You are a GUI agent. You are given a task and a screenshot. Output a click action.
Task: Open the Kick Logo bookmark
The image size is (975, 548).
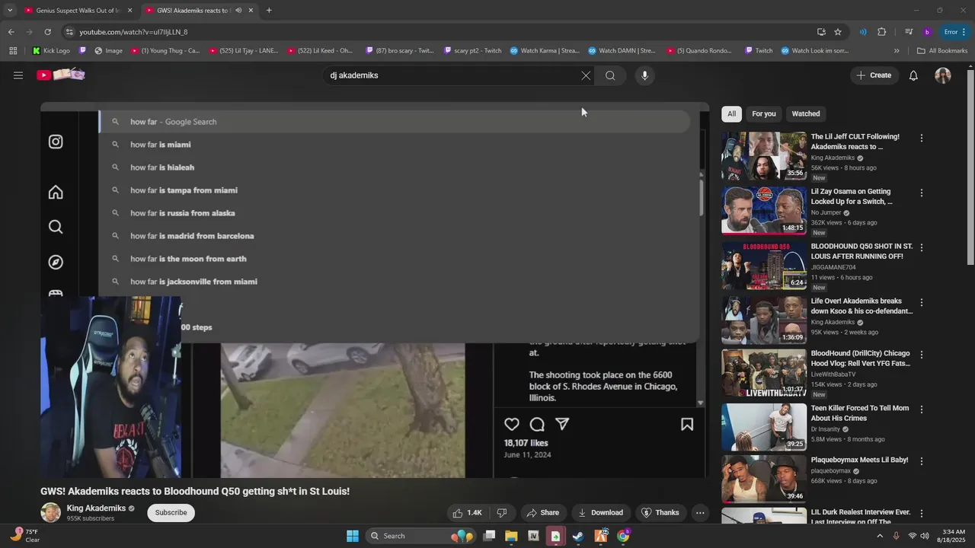tap(51, 51)
